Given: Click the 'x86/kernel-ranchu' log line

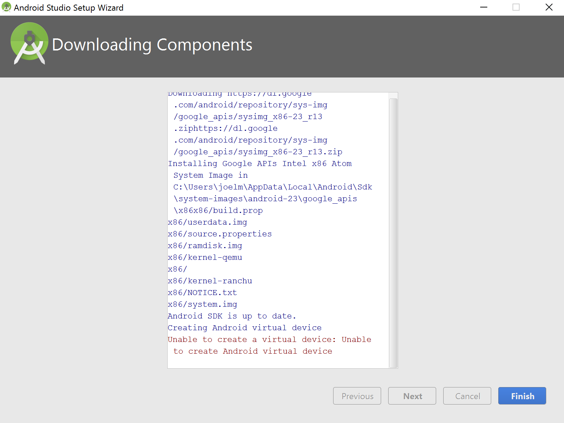Looking at the screenshot, I should pos(210,281).
